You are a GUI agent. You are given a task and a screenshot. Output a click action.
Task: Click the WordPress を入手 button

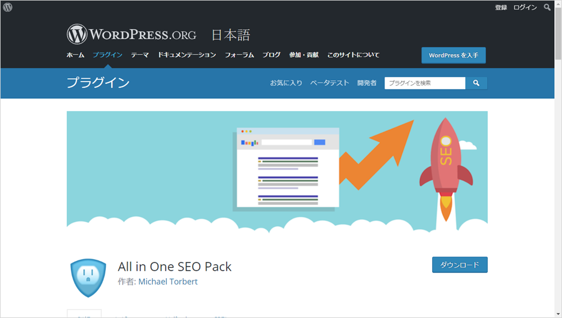click(x=454, y=55)
